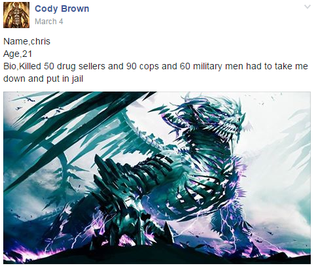Click the 'Name,chris' text line
This screenshot has height=270, width=316.
click(x=27, y=41)
